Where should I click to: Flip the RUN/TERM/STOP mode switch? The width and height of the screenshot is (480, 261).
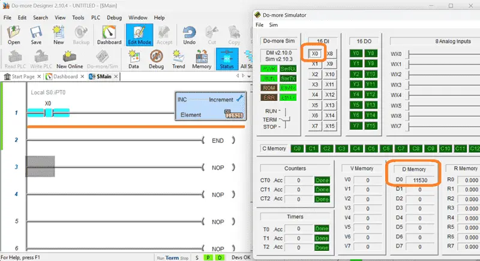[286, 119]
